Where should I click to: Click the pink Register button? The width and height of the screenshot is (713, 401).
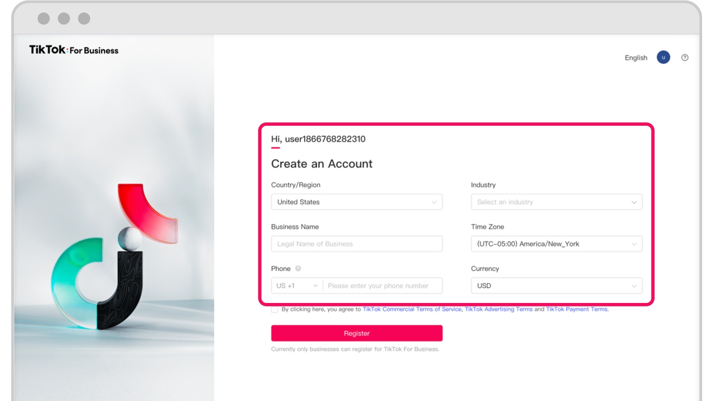(x=356, y=333)
